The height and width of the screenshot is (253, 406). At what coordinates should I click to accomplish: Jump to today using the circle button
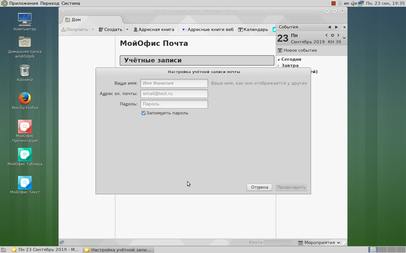pyautogui.click(x=332, y=35)
